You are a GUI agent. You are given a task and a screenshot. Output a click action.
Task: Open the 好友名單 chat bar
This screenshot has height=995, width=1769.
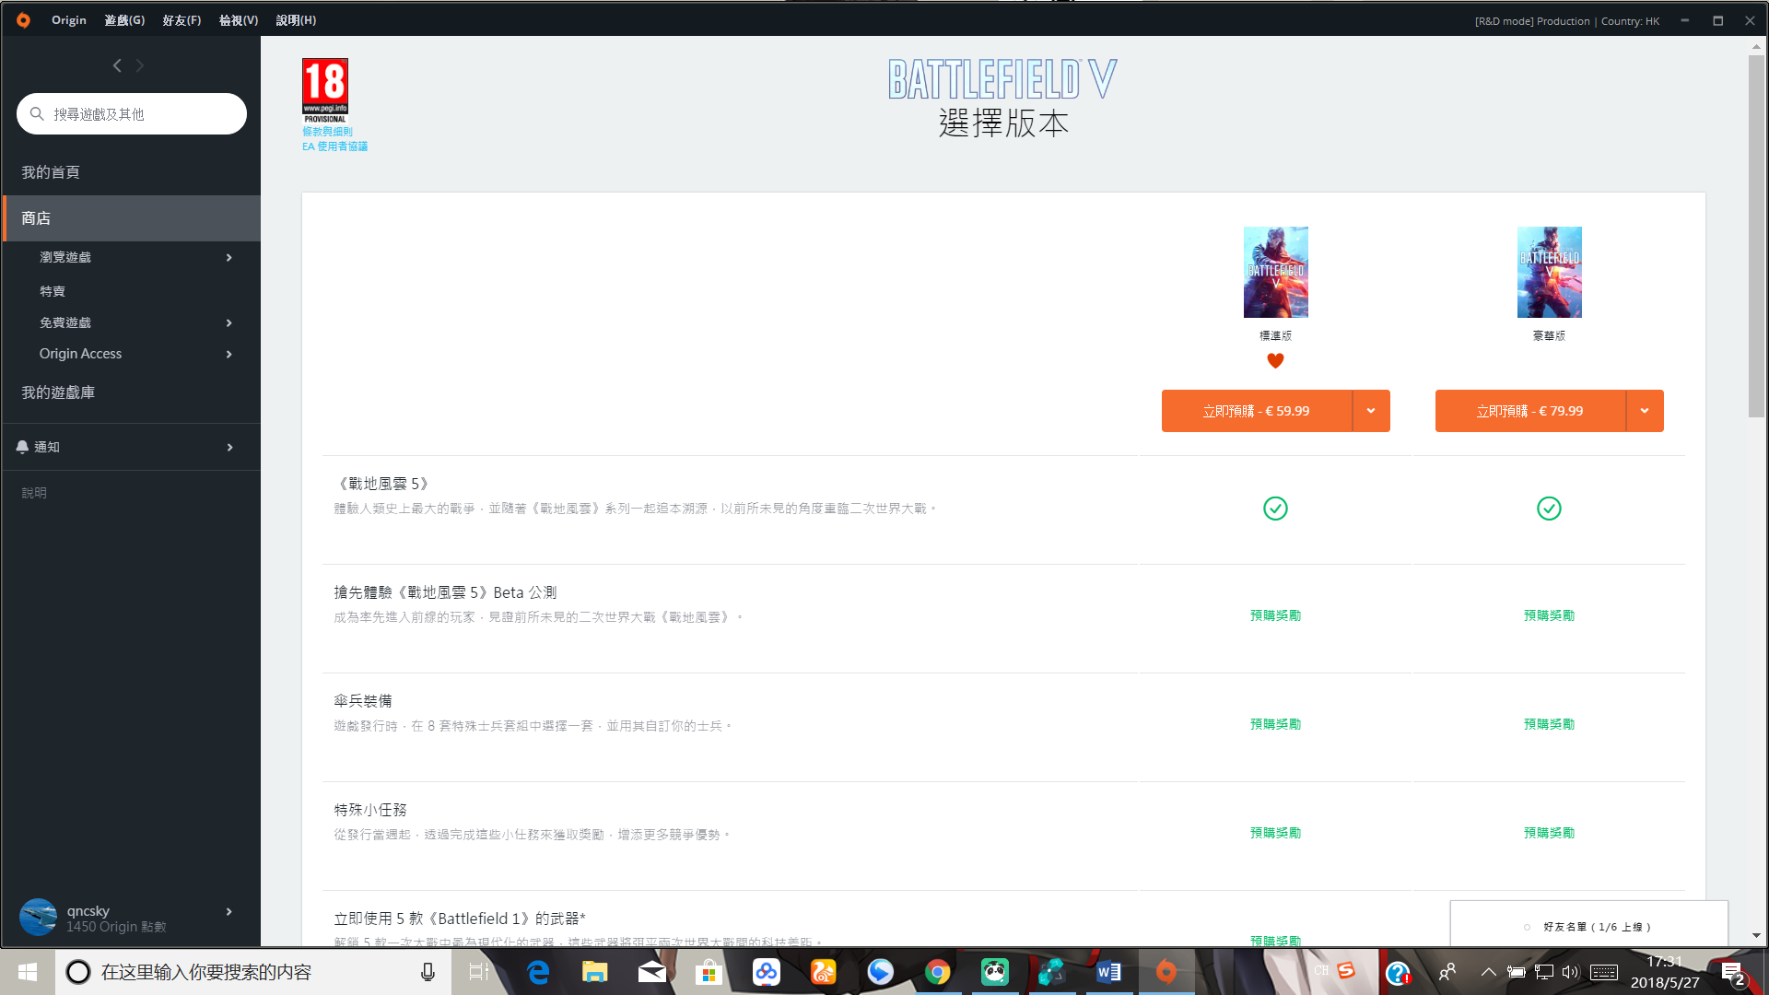coord(1588,924)
